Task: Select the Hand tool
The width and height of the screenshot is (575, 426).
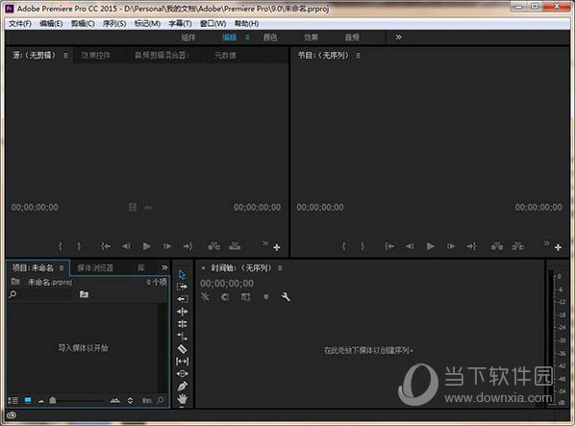Action: coord(183,398)
